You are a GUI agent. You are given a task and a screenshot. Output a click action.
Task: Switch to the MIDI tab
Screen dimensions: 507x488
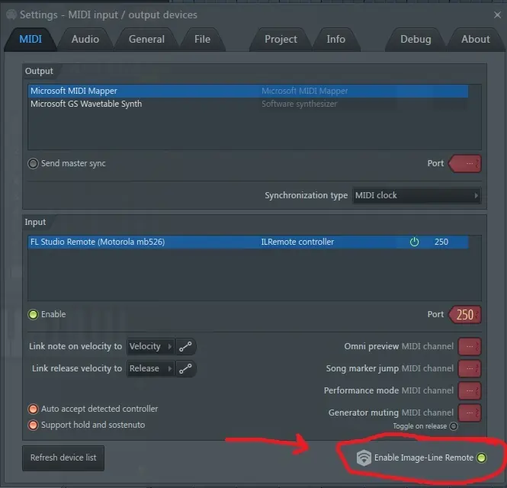pos(30,39)
